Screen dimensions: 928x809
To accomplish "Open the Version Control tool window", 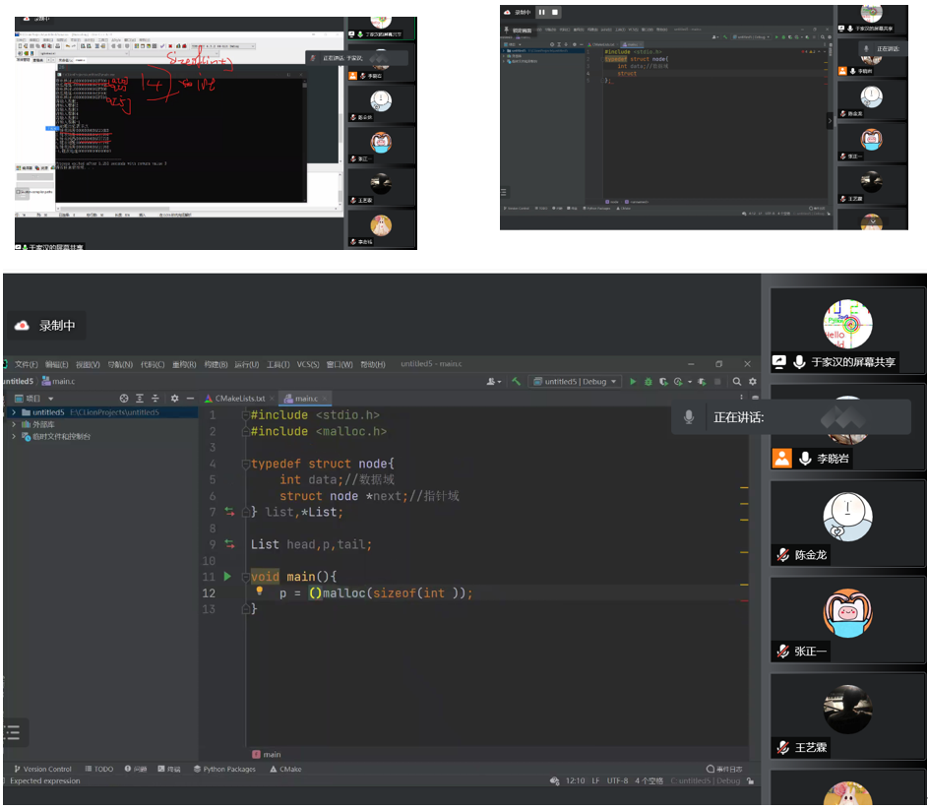I will 41,769.
